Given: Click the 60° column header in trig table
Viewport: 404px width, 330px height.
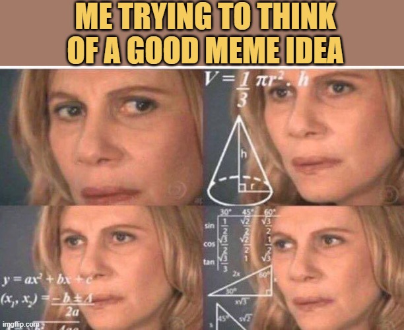Looking at the screenshot, I should click(x=270, y=213).
